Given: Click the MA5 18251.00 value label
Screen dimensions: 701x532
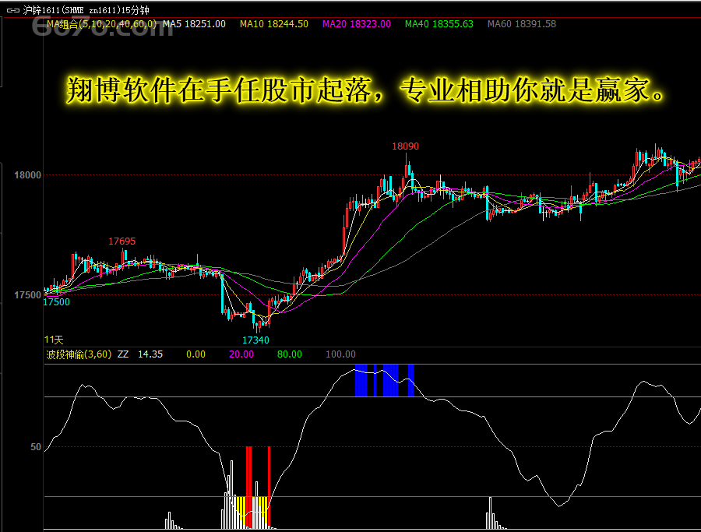Looking at the screenshot, I should pos(194,24).
